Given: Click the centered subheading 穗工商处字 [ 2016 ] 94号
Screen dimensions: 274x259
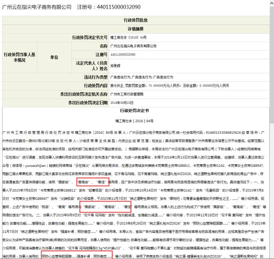Looking at the screenshot, I should coord(134,121).
